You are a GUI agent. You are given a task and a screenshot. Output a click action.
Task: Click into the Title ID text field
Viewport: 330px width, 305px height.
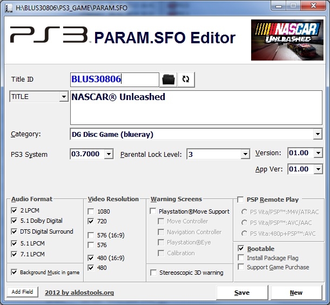115,79
